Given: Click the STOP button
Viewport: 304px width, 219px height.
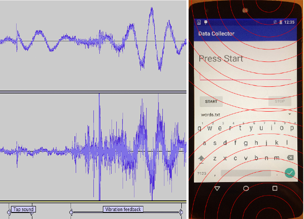Looking at the screenshot, I should (x=280, y=102).
